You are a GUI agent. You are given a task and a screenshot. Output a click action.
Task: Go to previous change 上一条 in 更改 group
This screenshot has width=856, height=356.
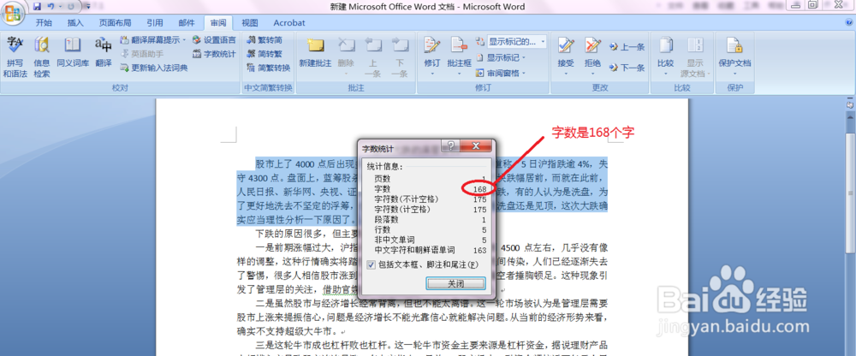tap(627, 47)
